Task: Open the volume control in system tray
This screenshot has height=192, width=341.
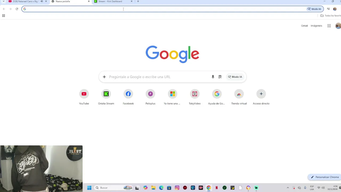Action: click(x=323, y=188)
